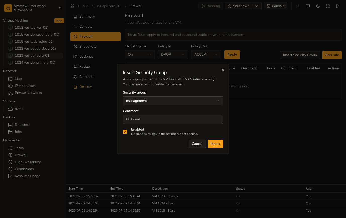346x218 pixels.
Task: Click VM icon beside 1018 (eu-web-edge-01)
Action: (10, 41)
